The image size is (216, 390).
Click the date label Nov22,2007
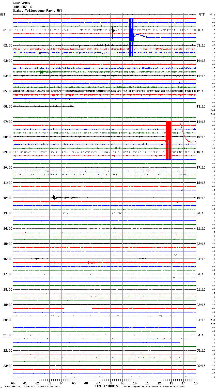coord(21,3)
